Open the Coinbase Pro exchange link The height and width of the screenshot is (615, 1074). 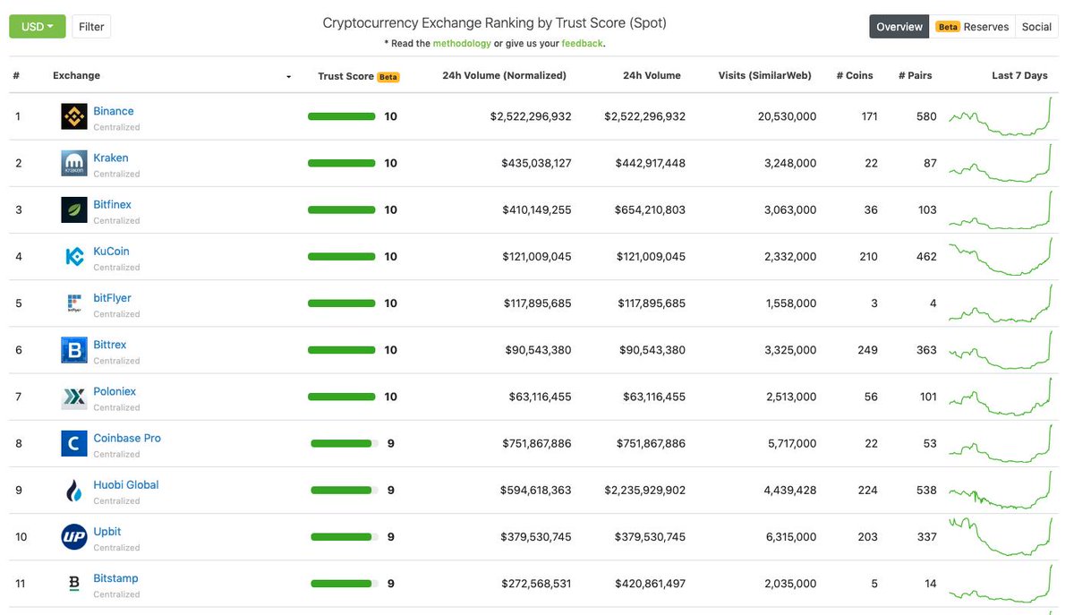tap(127, 438)
